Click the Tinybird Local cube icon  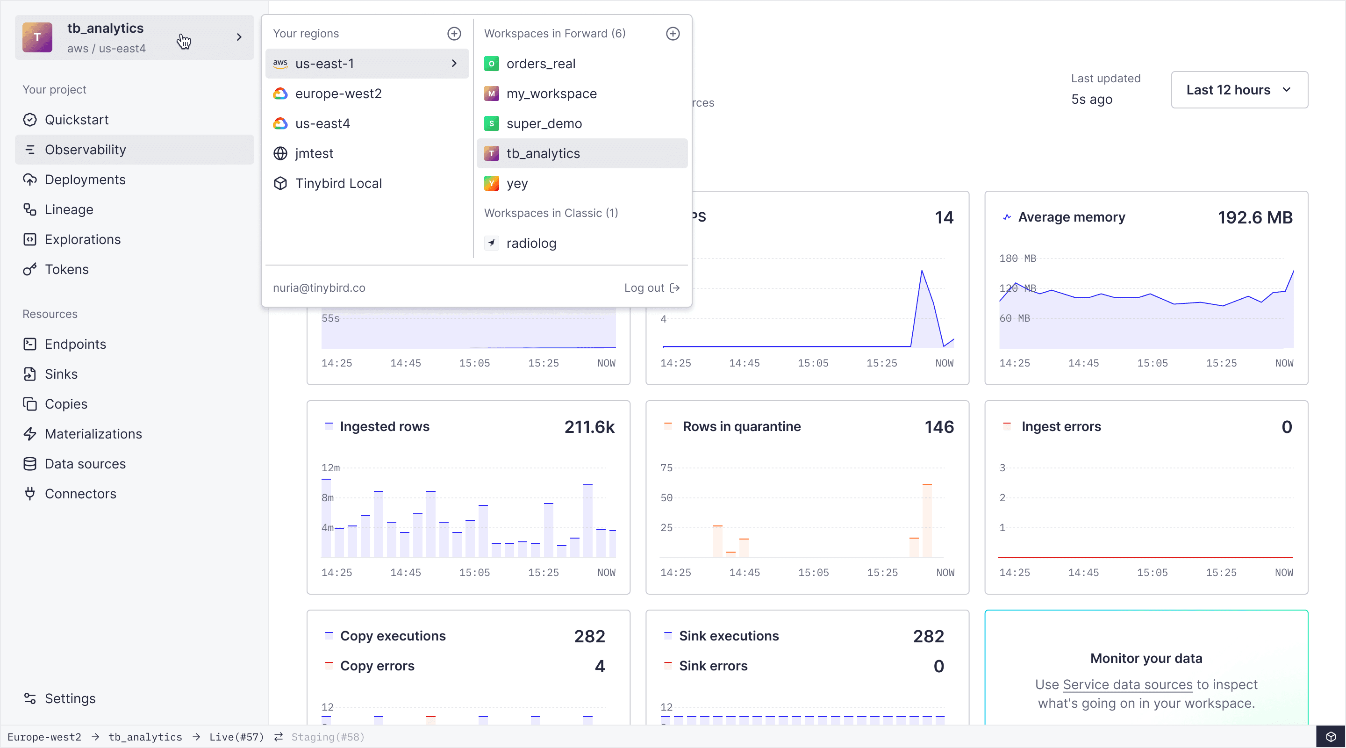(280, 183)
